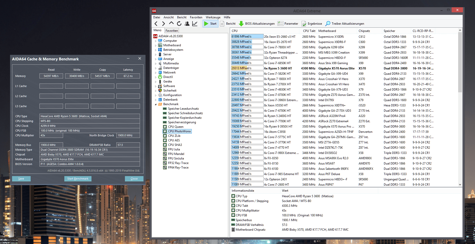Image resolution: width=475 pixels, height=244 pixels.
Task: Expand the Multimedia tree node
Action: point(156,64)
